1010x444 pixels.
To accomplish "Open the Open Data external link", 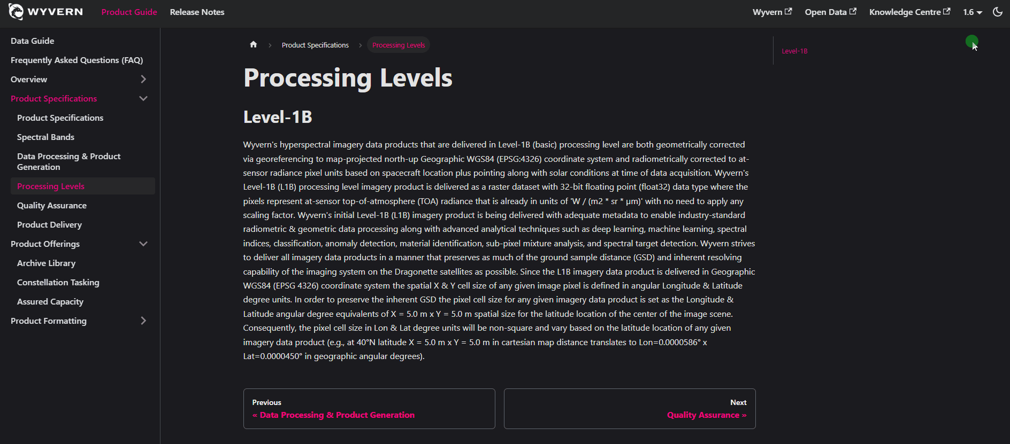I will coord(830,12).
